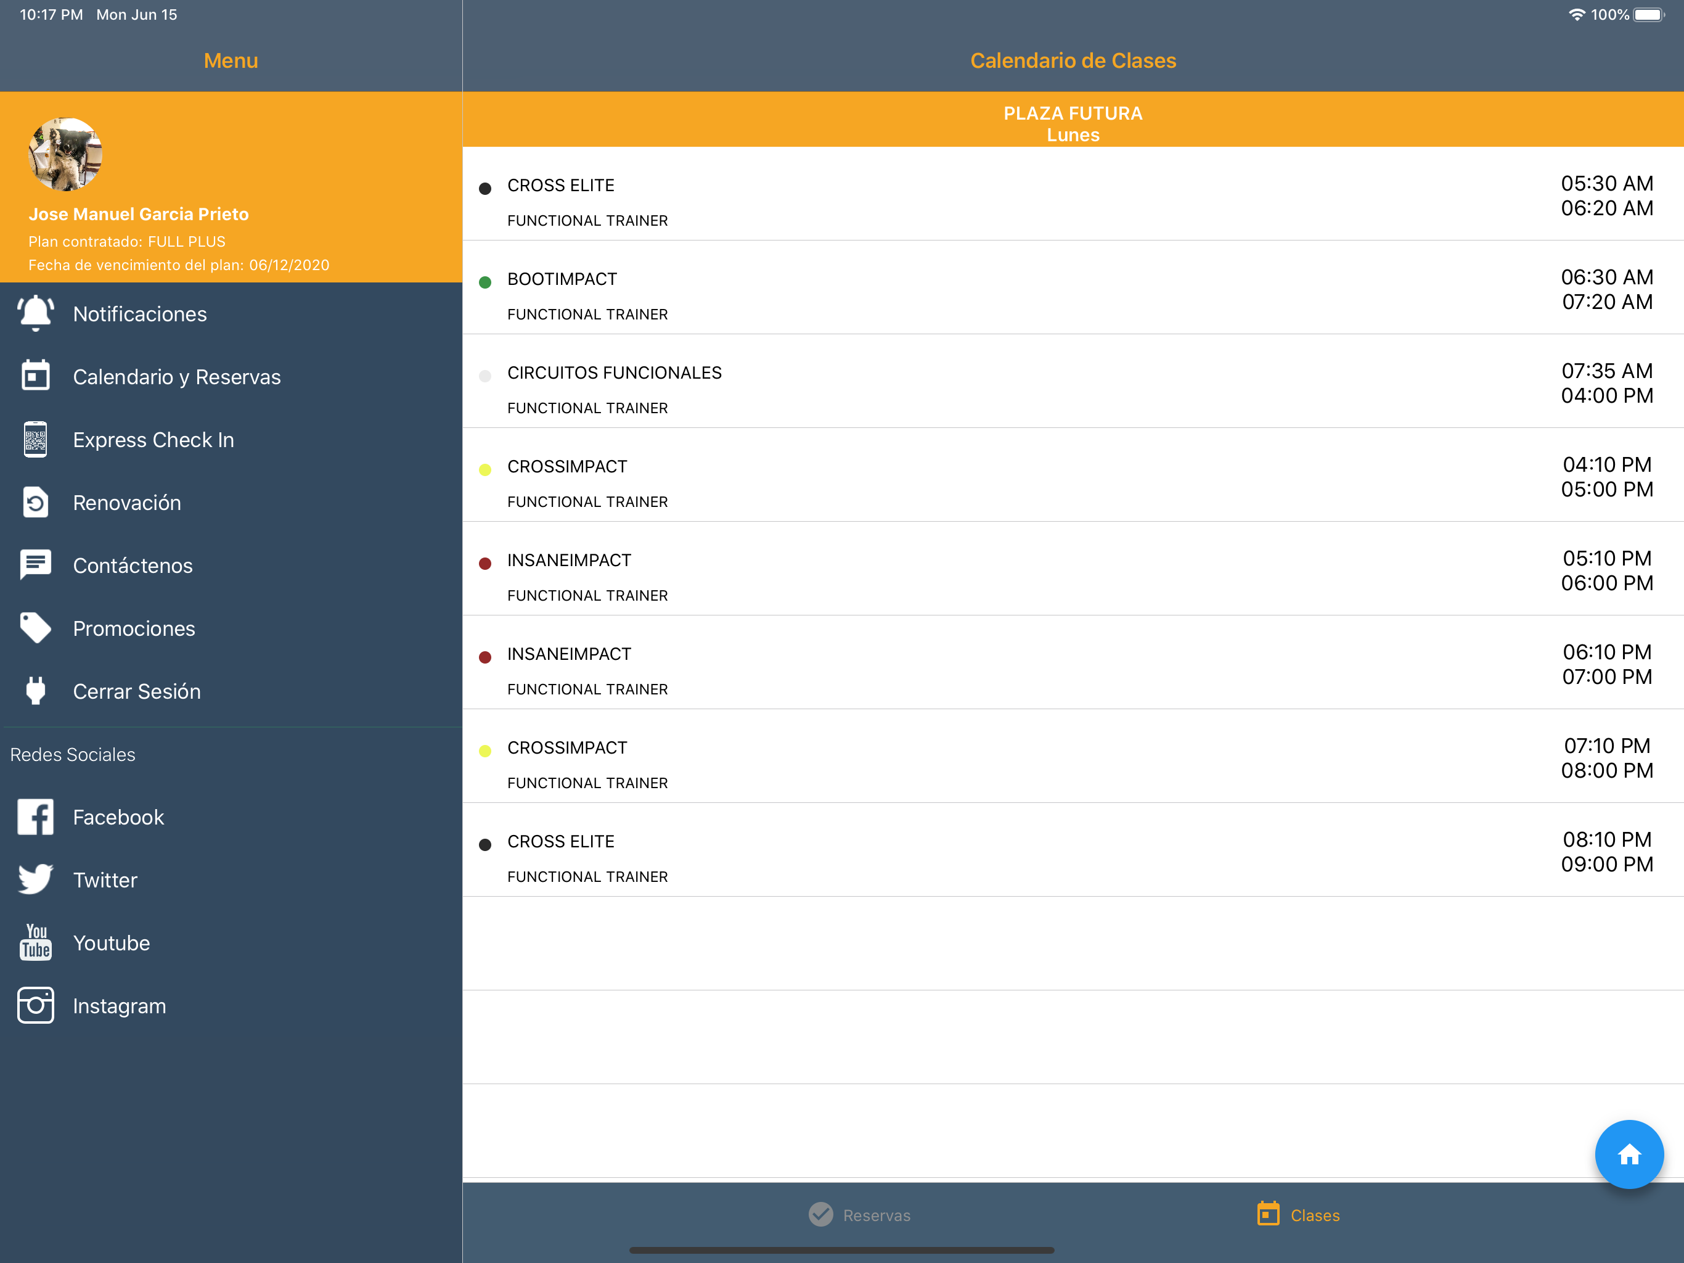Screen dimensions: 1684x1263
Task: Tap the Contáctenos chat icon
Action: 35,566
